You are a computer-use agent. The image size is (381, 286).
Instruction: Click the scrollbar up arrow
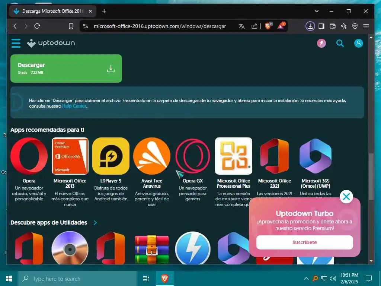(x=371, y=38)
